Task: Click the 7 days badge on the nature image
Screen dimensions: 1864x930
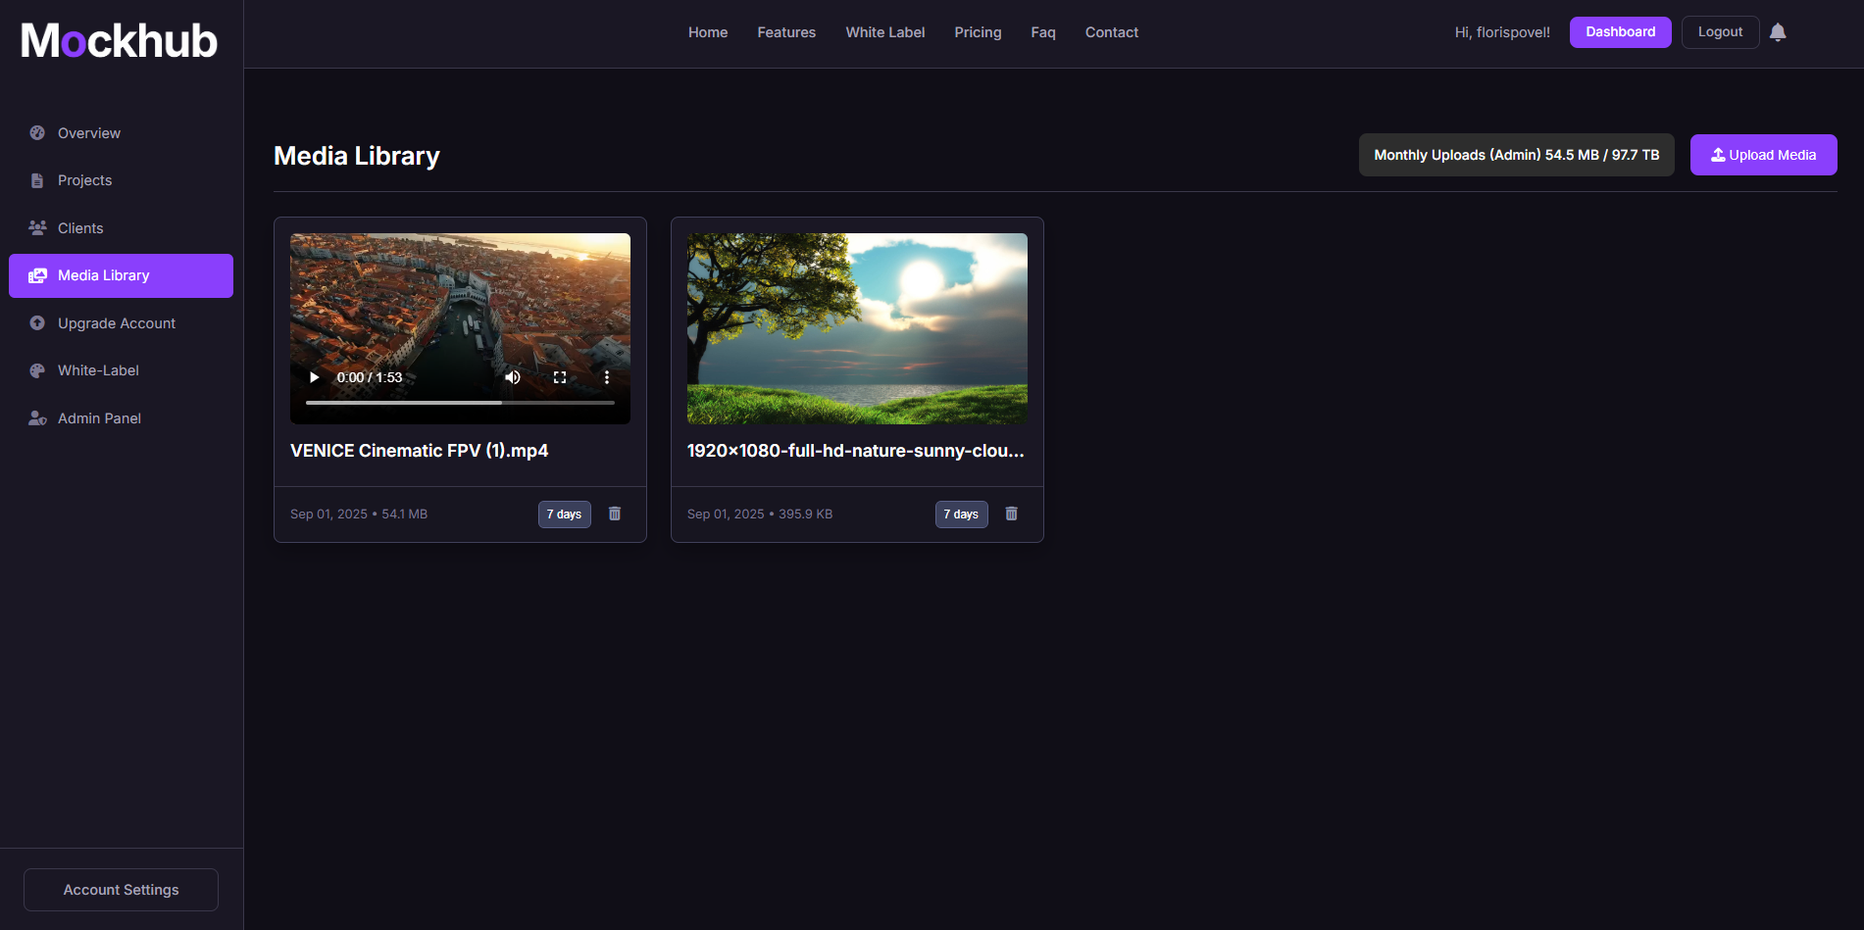Action: (961, 514)
